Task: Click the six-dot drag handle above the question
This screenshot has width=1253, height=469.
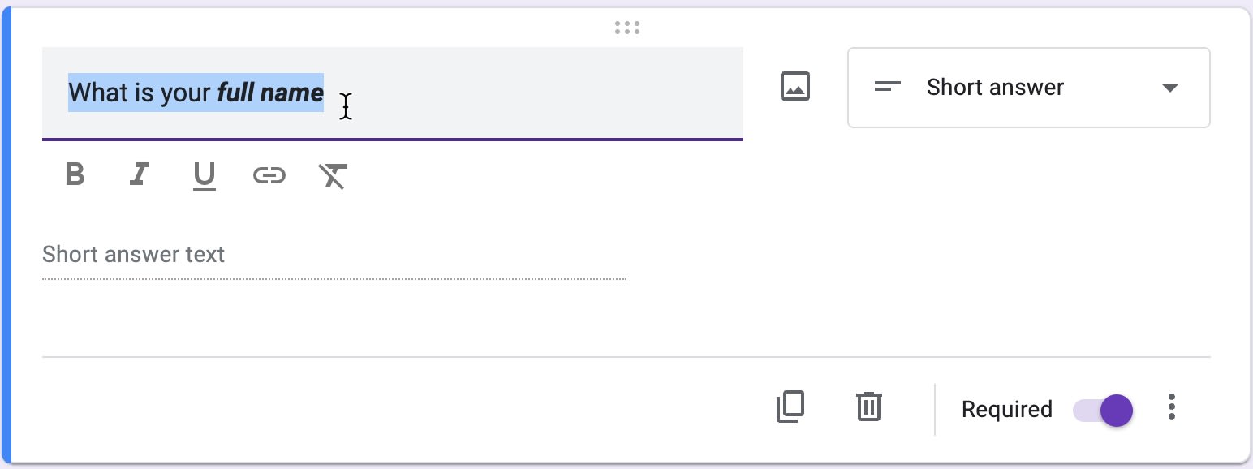Action: point(627,27)
